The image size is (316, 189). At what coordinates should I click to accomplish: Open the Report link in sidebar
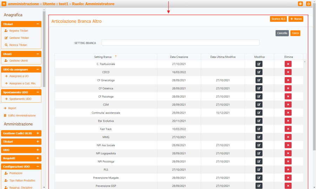coord(12,108)
